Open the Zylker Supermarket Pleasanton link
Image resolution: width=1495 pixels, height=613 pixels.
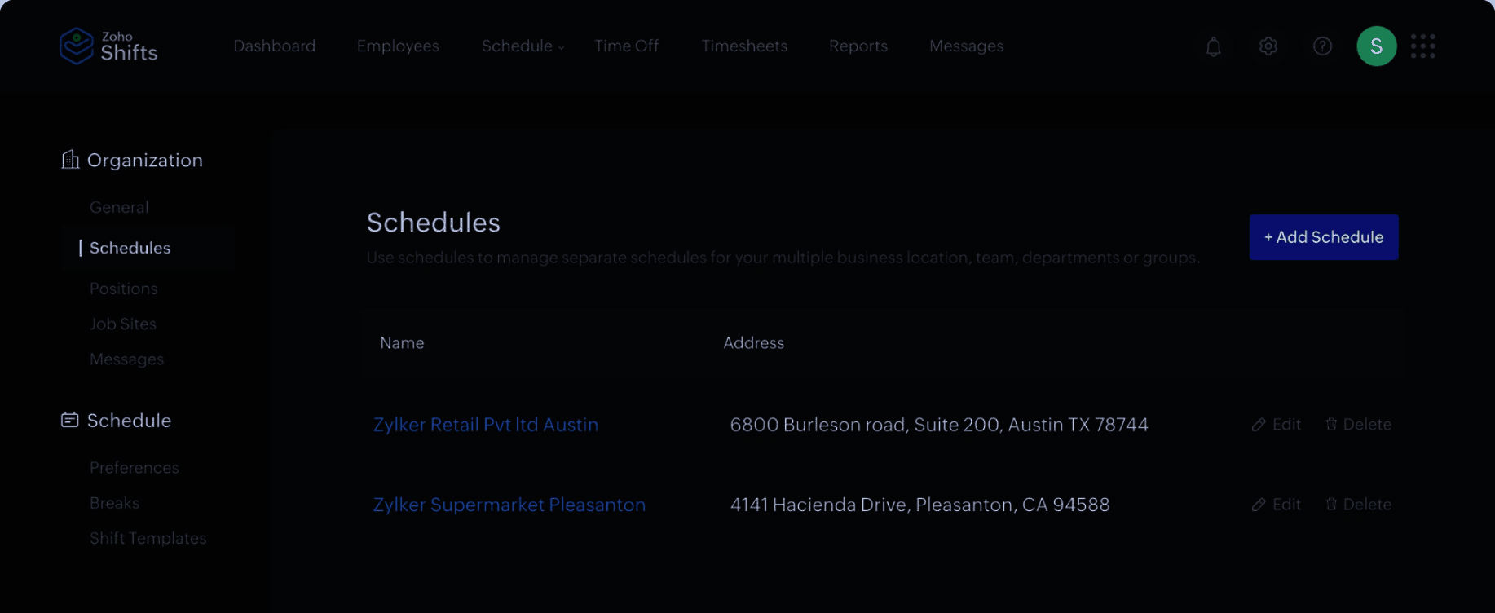tap(509, 505)
